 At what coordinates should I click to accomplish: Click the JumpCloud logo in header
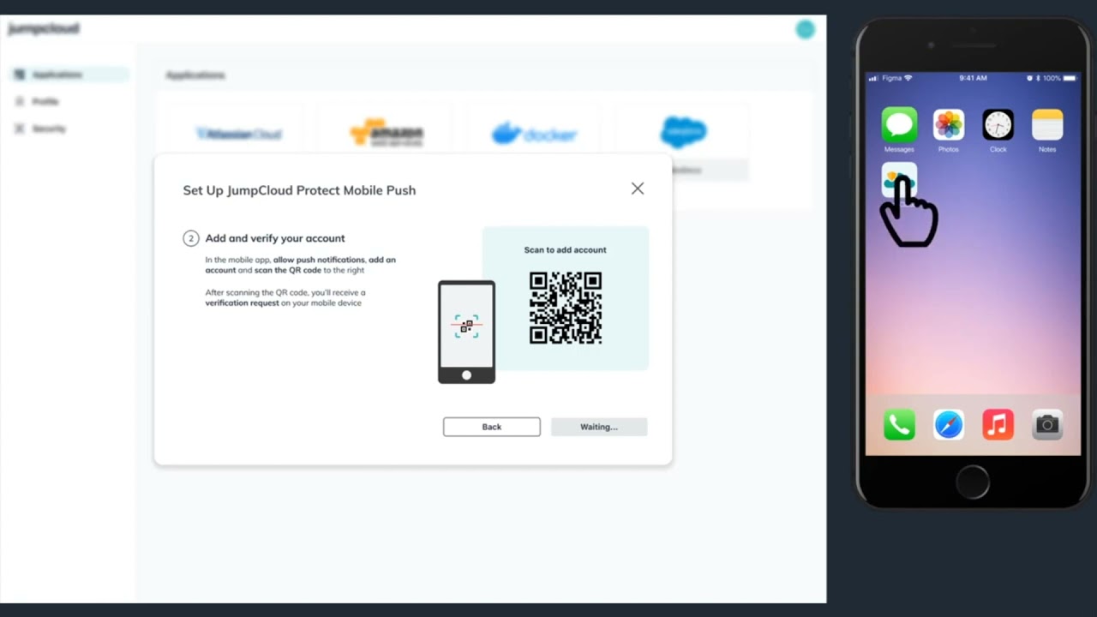coord(44,29)
